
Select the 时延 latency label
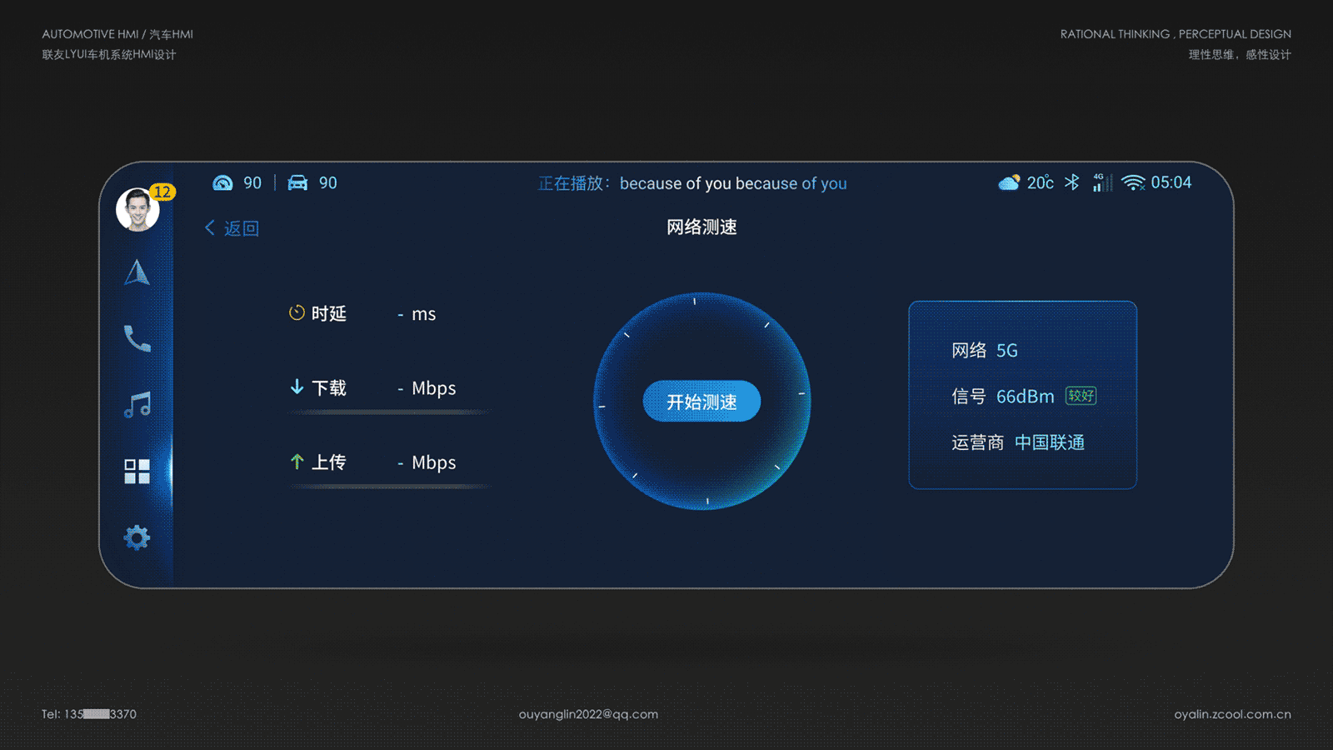coord(329,313)
